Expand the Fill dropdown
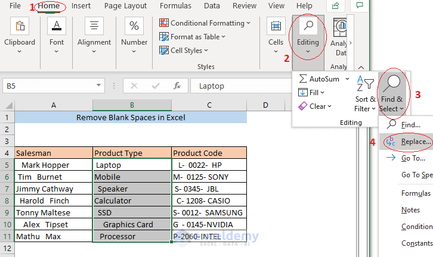This screenshot has width=433, height=257. tap(312, 92)
